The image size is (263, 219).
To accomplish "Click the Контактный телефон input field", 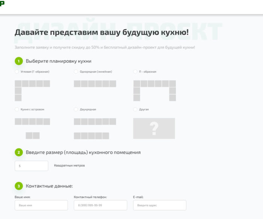I will pyautogui.click(x=100, y=205).
